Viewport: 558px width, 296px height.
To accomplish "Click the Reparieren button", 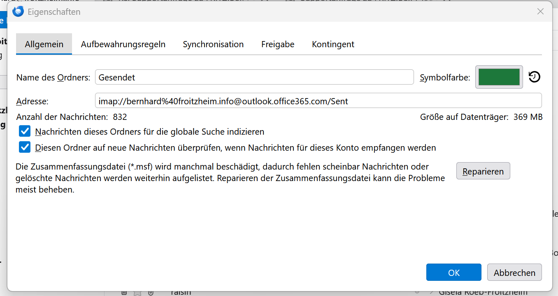I will pos(483,171).
